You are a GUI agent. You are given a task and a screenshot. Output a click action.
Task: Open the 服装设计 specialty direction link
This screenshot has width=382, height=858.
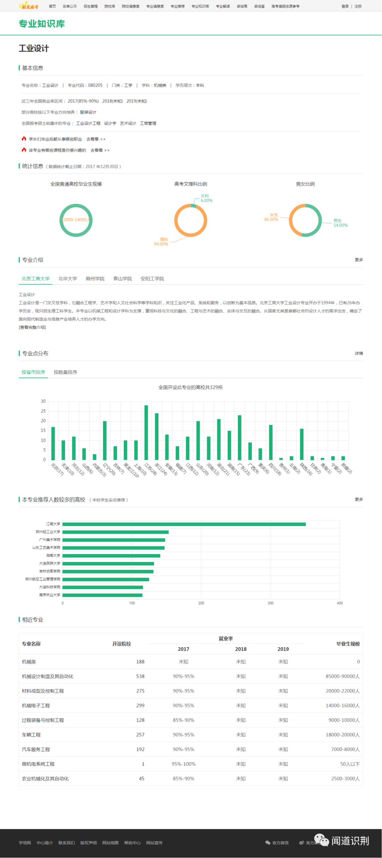(88, 112)
